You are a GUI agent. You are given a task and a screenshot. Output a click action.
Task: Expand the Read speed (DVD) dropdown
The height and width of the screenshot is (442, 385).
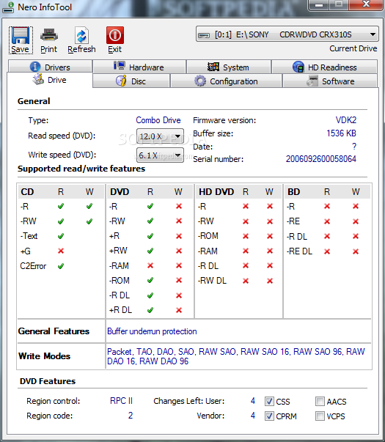pyautogui.click(x=160, y=136)
